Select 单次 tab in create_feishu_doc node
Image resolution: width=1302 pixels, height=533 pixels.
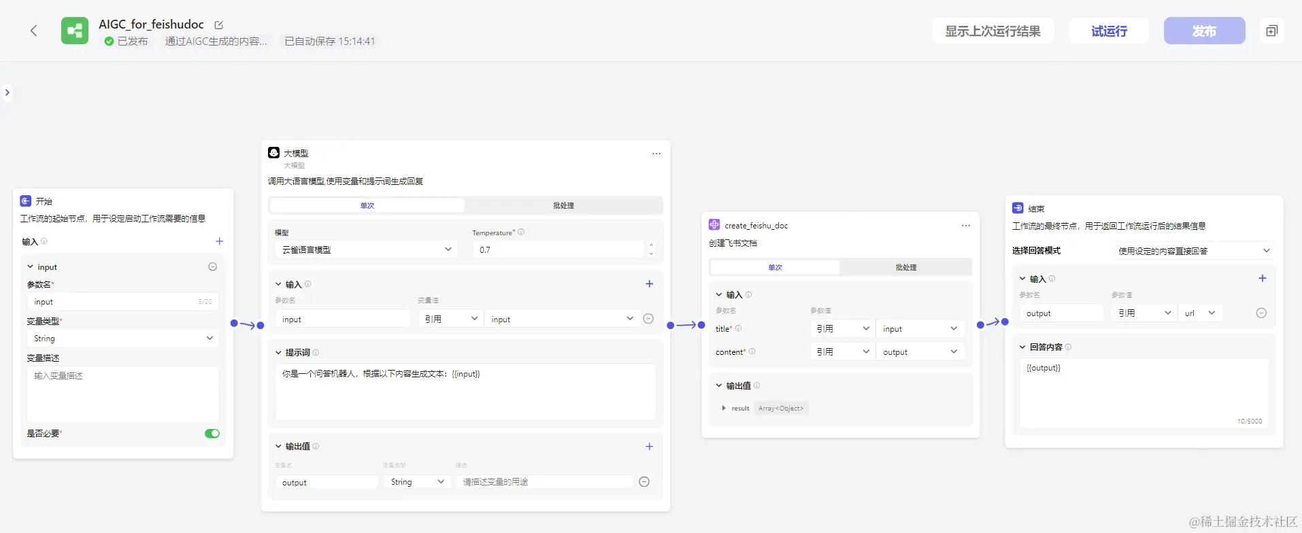pyautogui.click(x=774, y=268)
